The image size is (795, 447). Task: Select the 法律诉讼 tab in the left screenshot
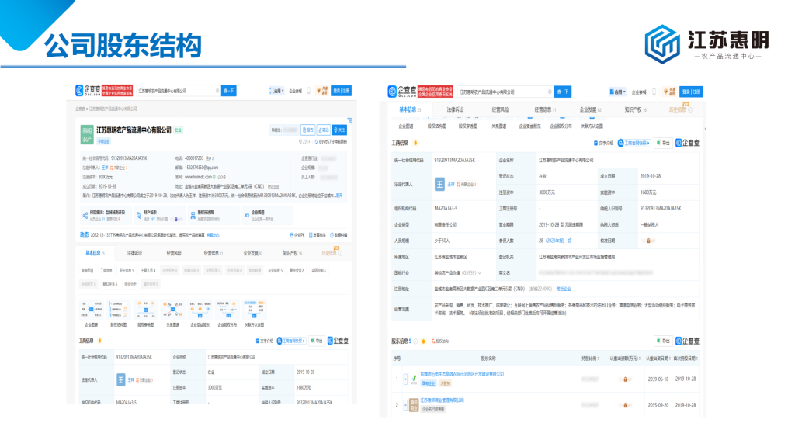coord(134,253)
